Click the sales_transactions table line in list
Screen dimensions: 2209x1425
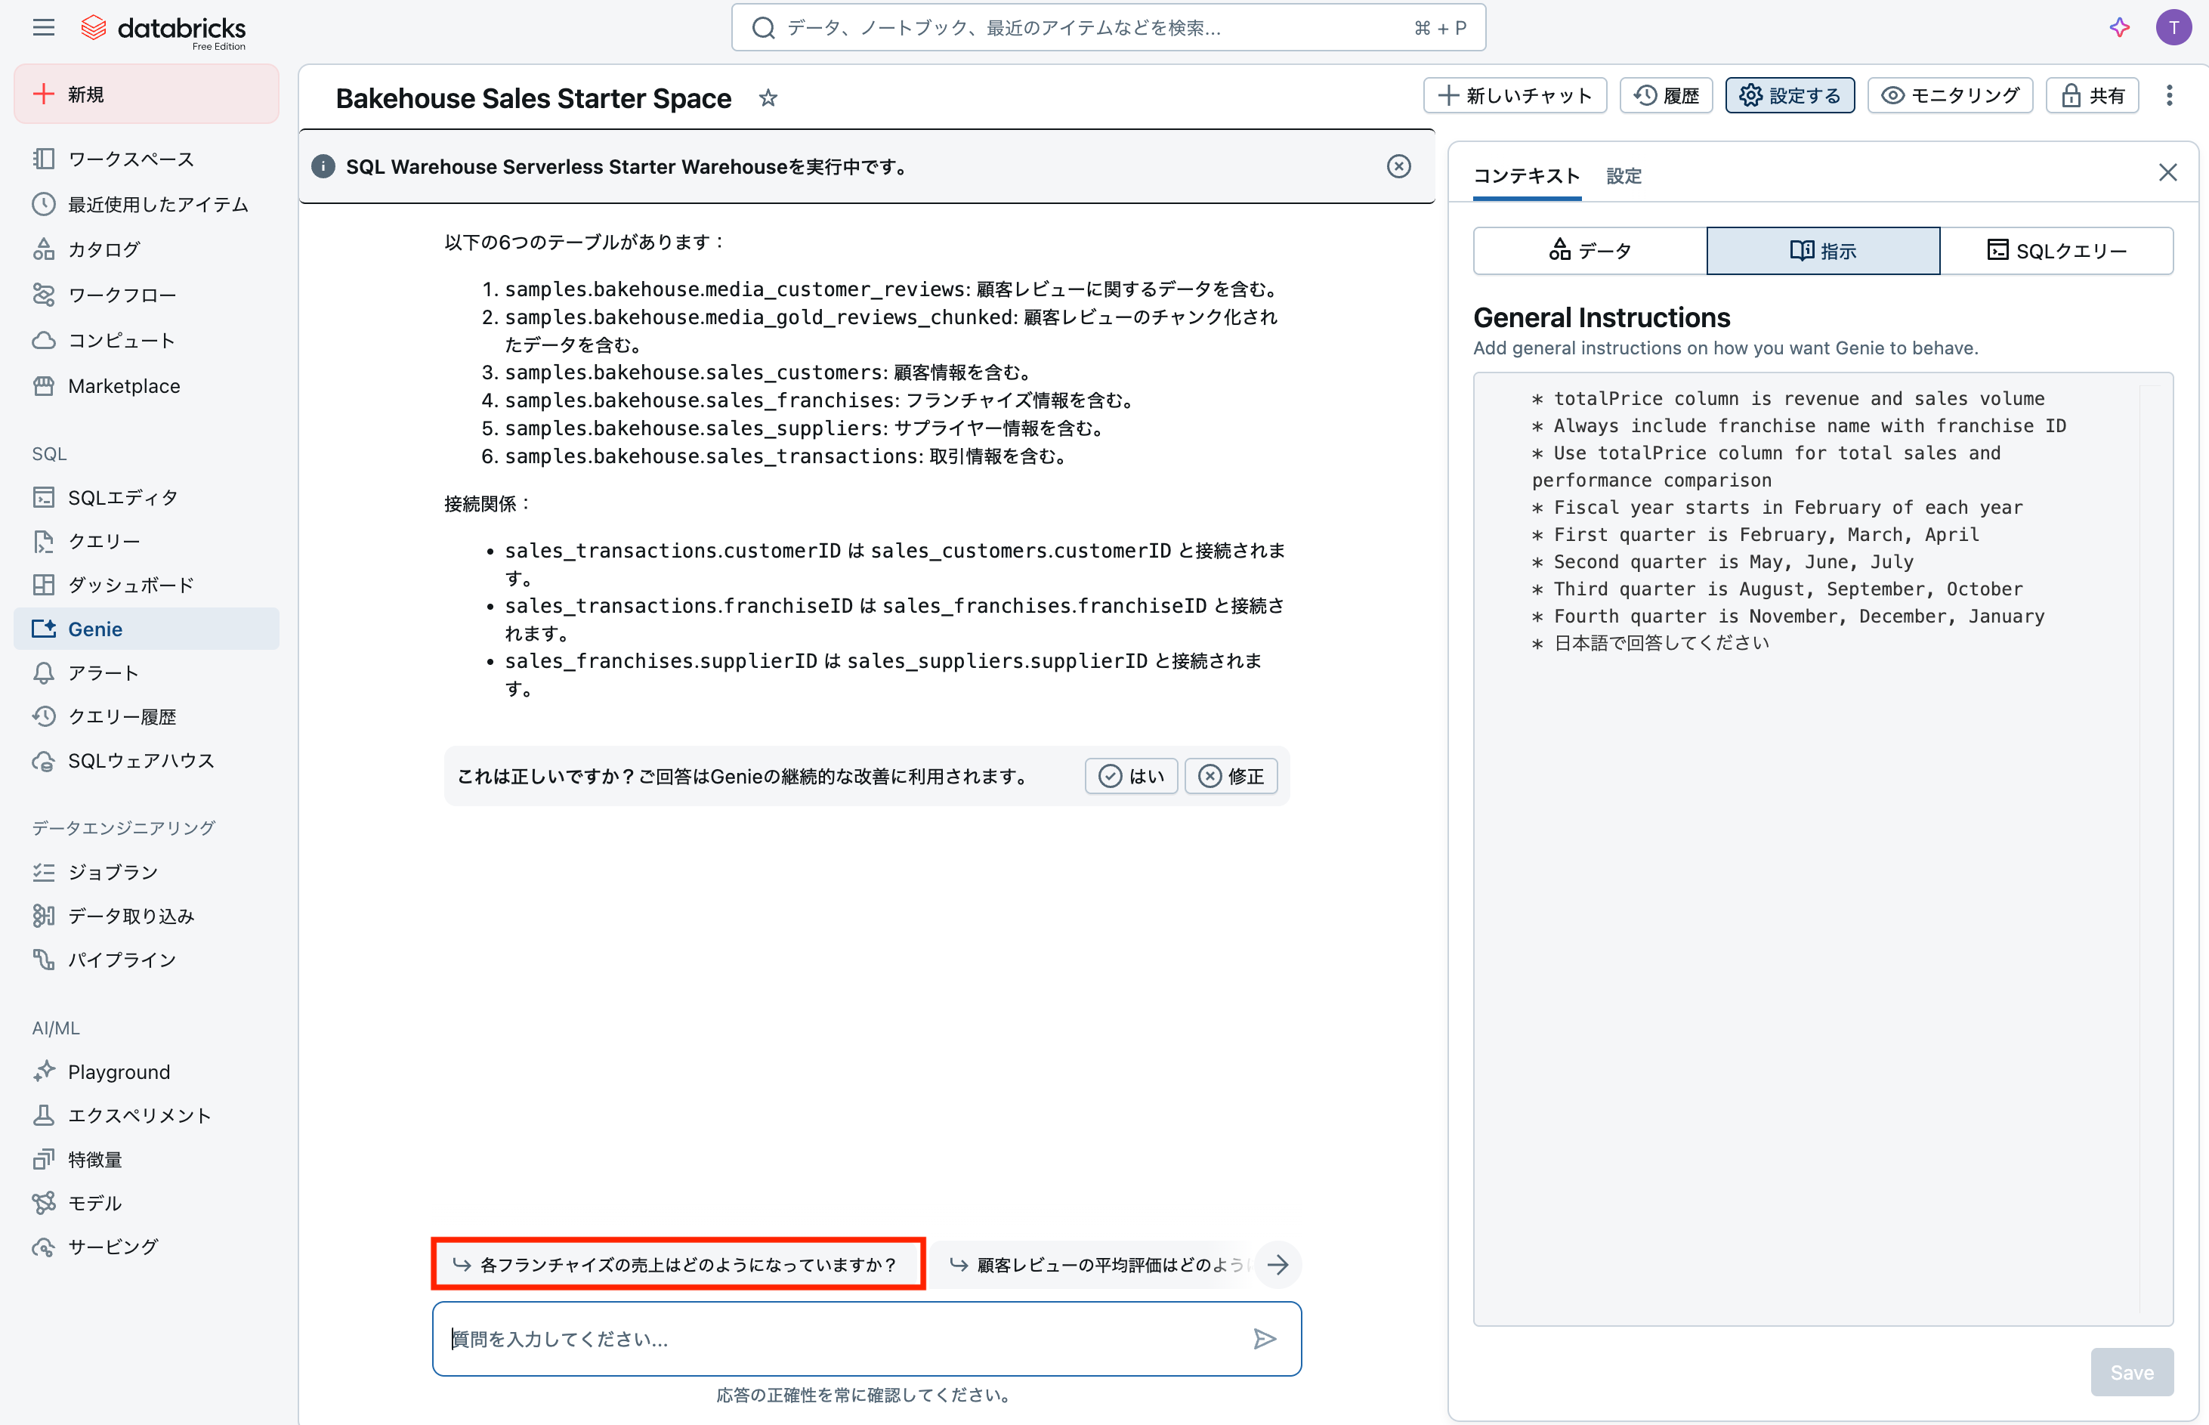[786, 456]
